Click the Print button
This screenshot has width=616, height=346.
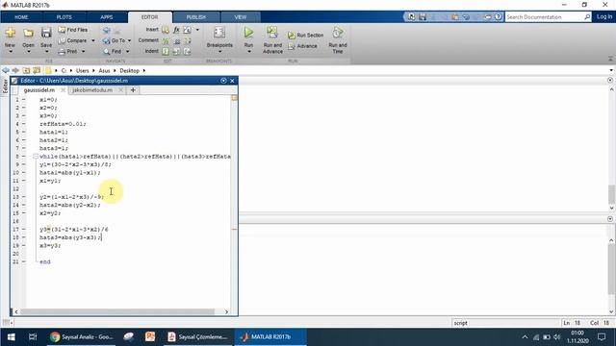68,51
